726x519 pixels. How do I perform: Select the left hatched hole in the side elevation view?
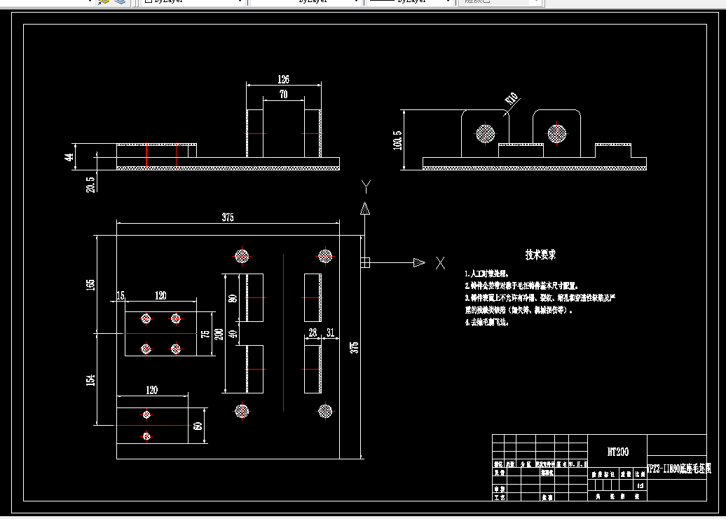(x=485, y=133)
